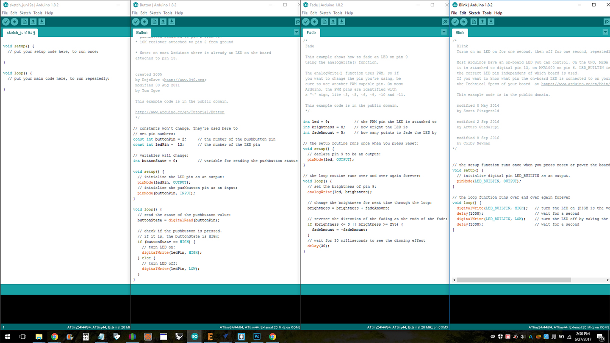The width and height of the screenshot is (610, 343).
Task: Click Open icon in Blink window toolbar
Action: 482,22
